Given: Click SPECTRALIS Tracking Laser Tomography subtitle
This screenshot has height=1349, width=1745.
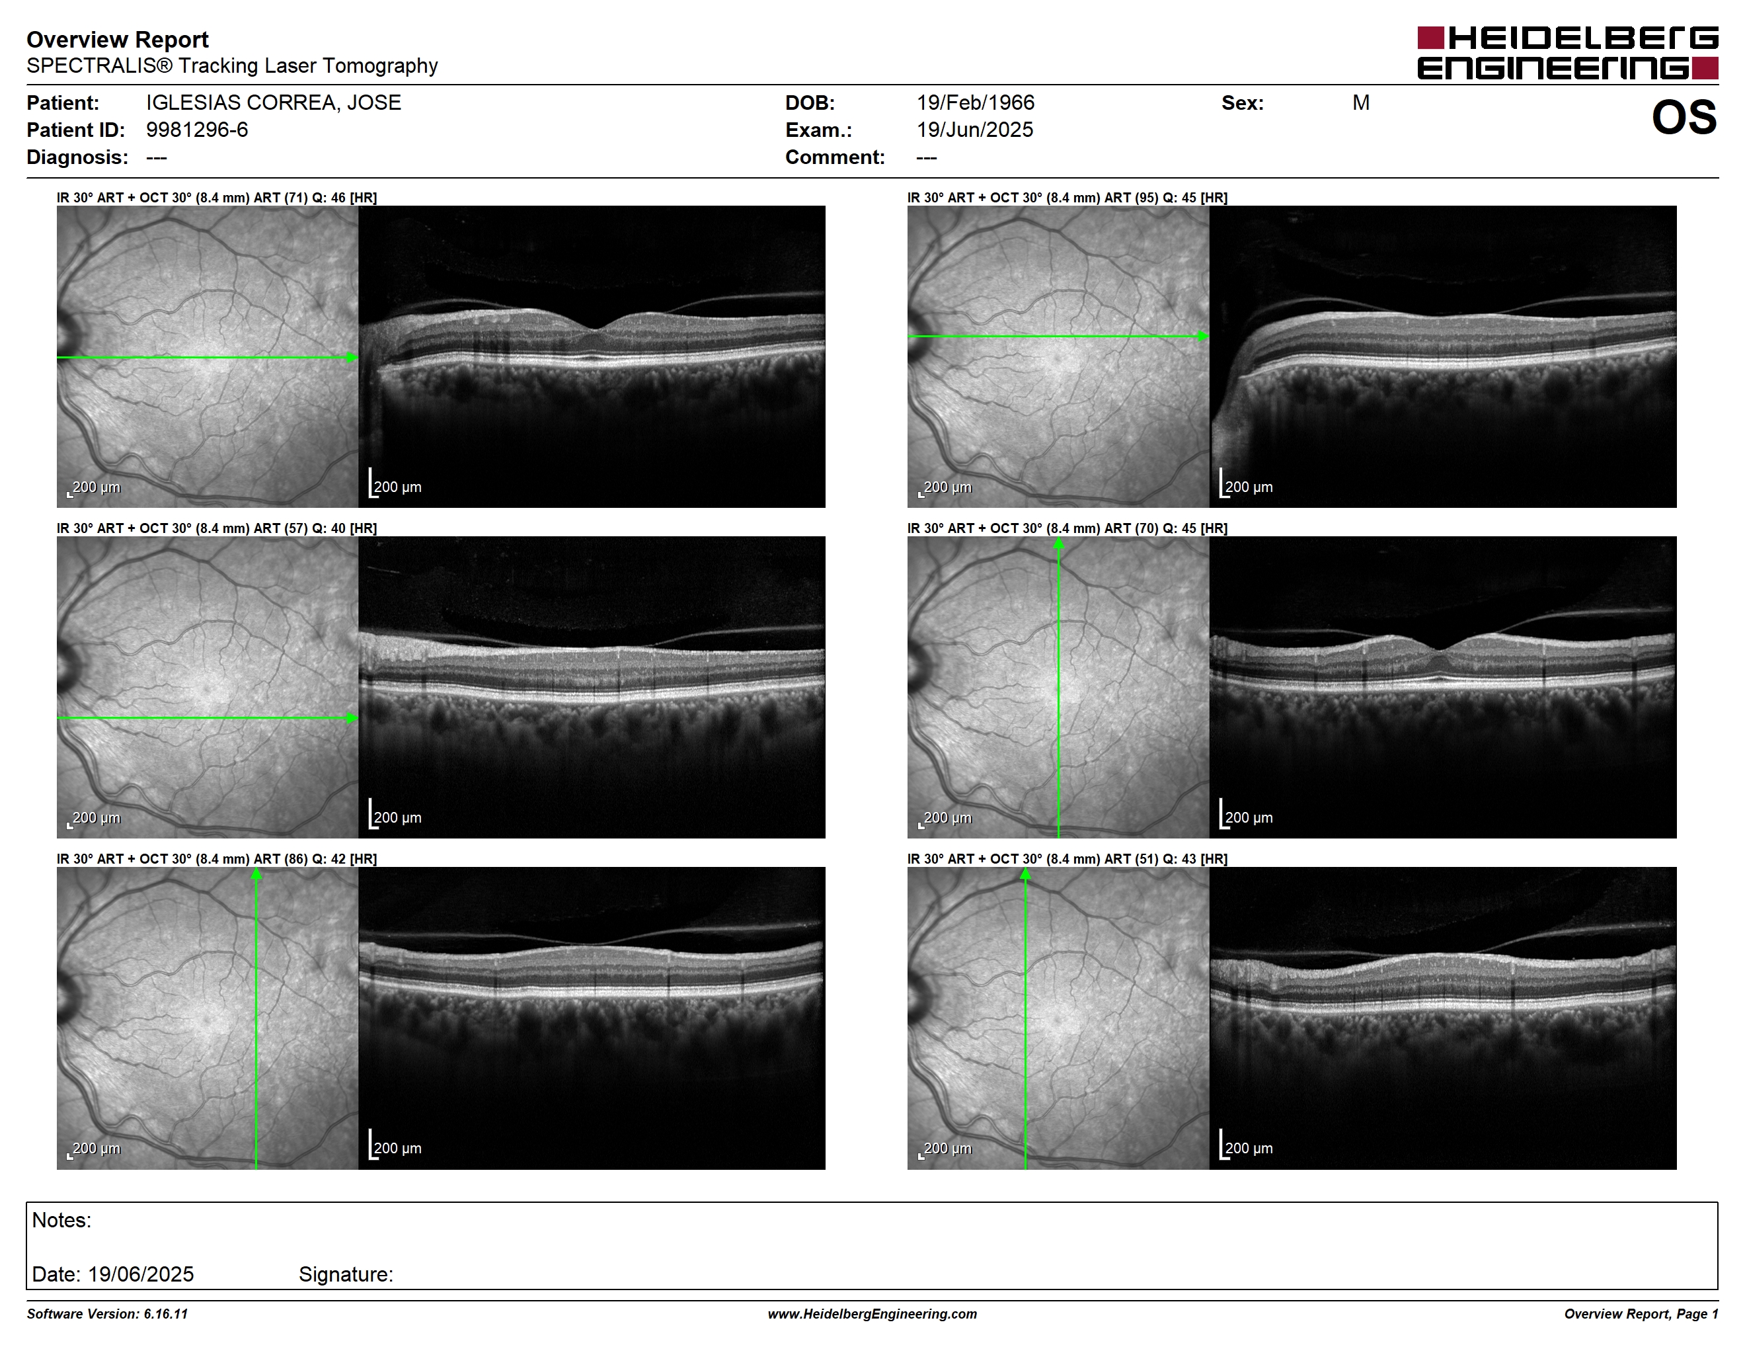Looking at the screenshot, I should click(232, 65).
